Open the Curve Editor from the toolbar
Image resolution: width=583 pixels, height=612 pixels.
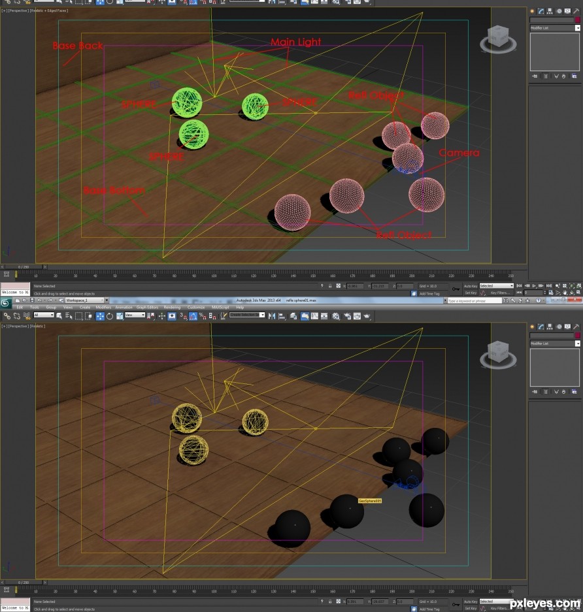[314, 315]
